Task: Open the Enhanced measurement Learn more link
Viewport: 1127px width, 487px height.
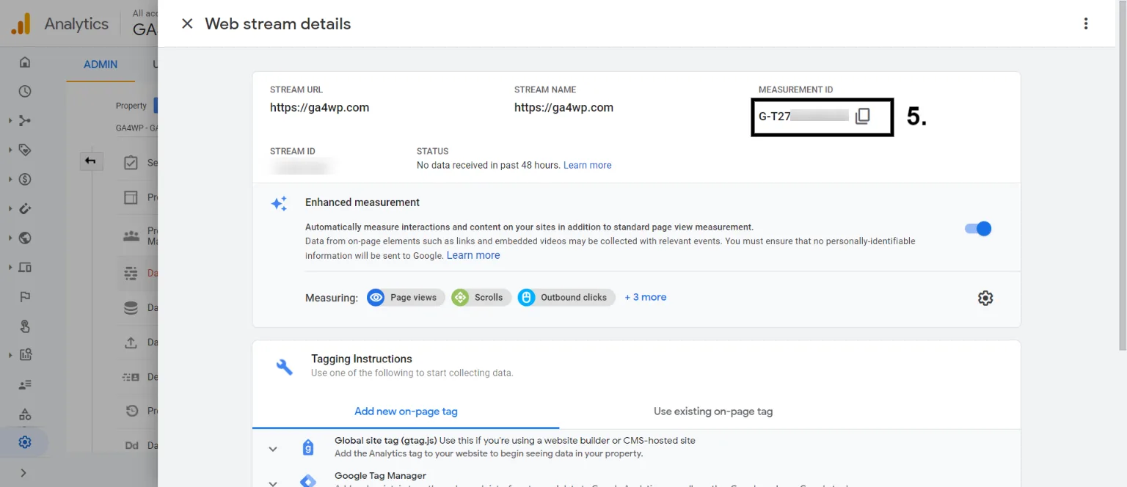Action: pyautogui.click(x=473, y=255)
